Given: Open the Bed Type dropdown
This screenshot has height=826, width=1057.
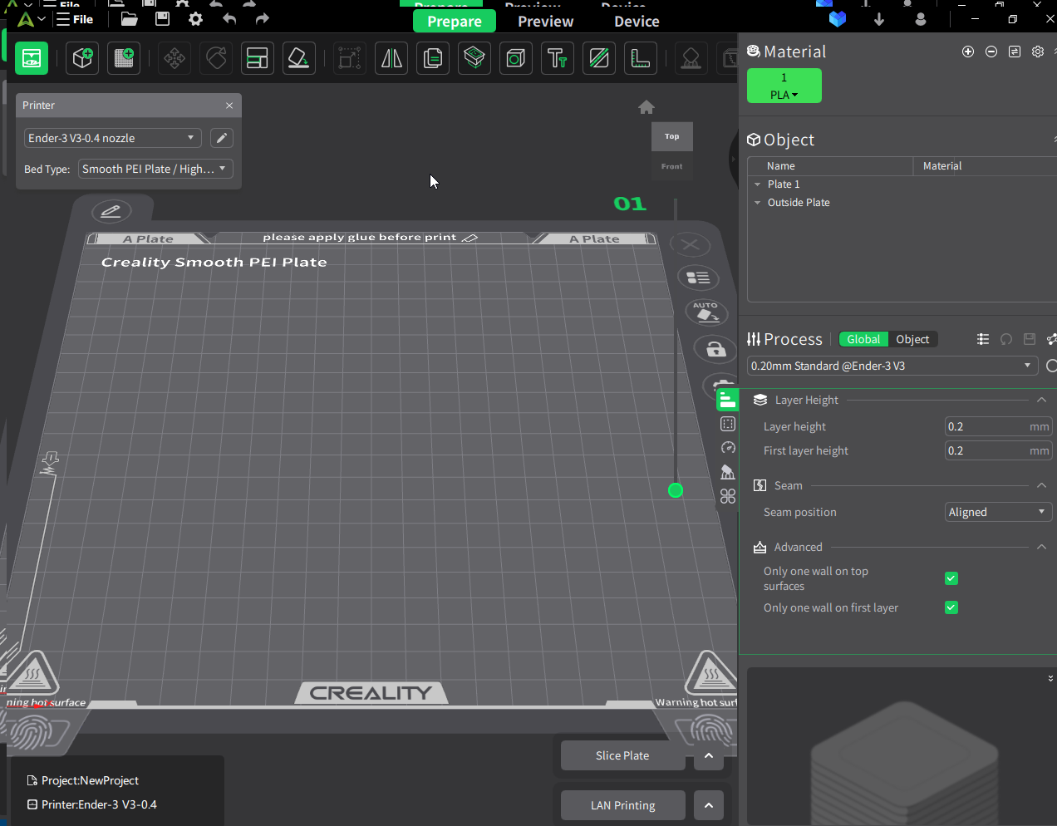Looking at the screenshot, I should tap(155, 169).
